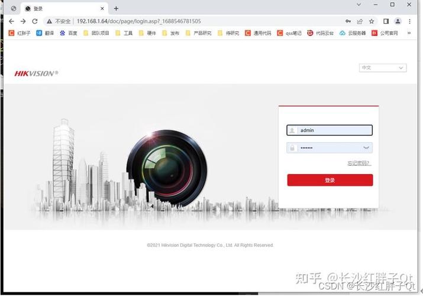Image resolution: width=423 pixels, height=296 pixels.
Task: Open the 团队项目 bookmark folder
Action: click(x=96, y=33)
